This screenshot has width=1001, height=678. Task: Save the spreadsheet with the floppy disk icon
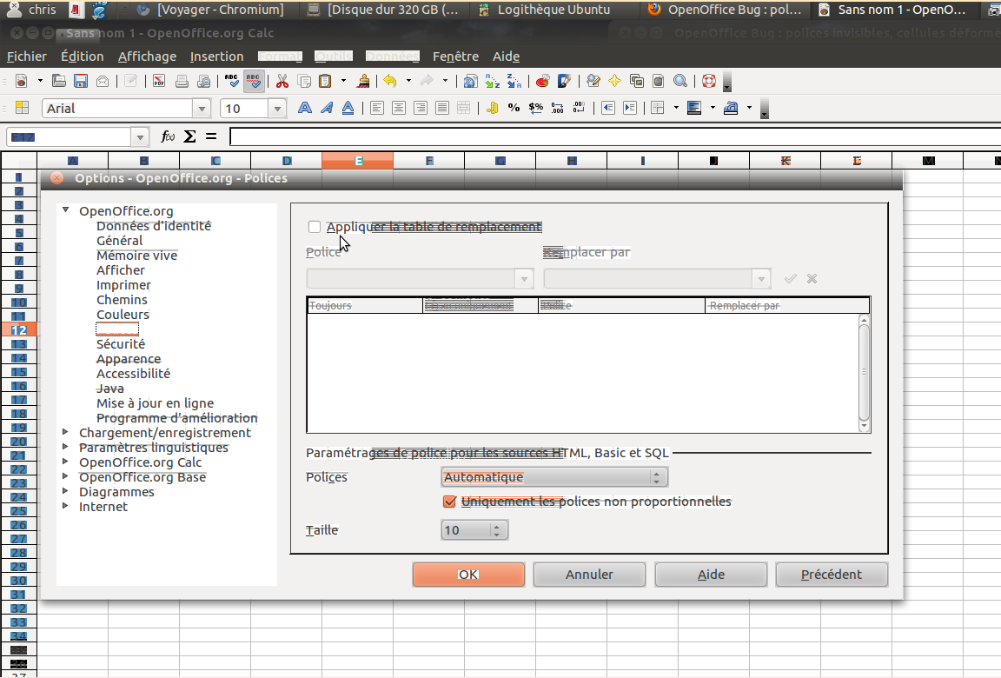point(81,81)
